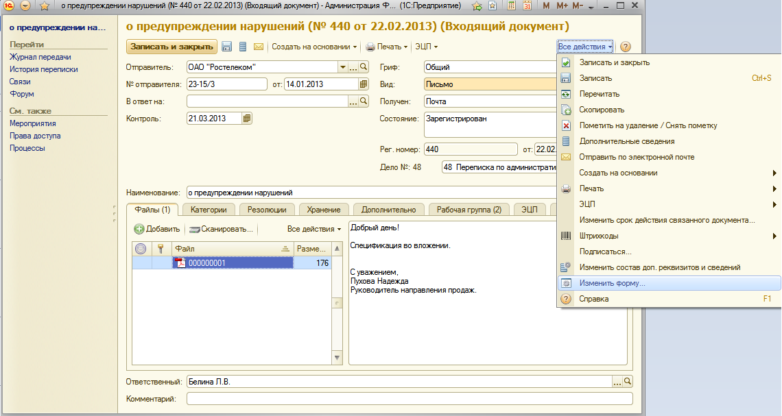Click the question mark help icon in toolbar
This screenshot has height=416, width=782.
(625, 47)
